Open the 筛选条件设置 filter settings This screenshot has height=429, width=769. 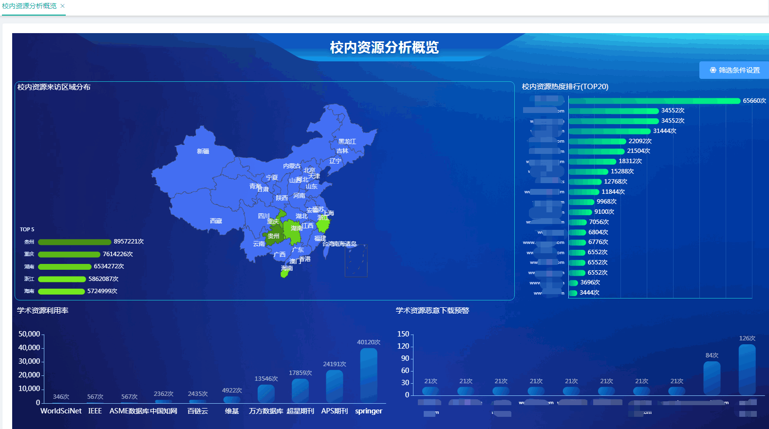(734, 70)
